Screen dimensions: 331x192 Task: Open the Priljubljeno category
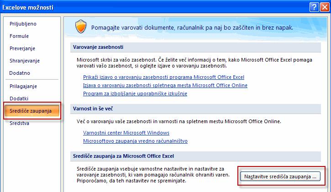[x=23, y=24]
